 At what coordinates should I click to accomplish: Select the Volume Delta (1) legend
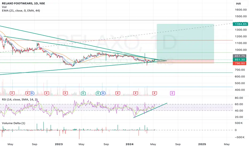pyautogui.click(x=14, y=123)
